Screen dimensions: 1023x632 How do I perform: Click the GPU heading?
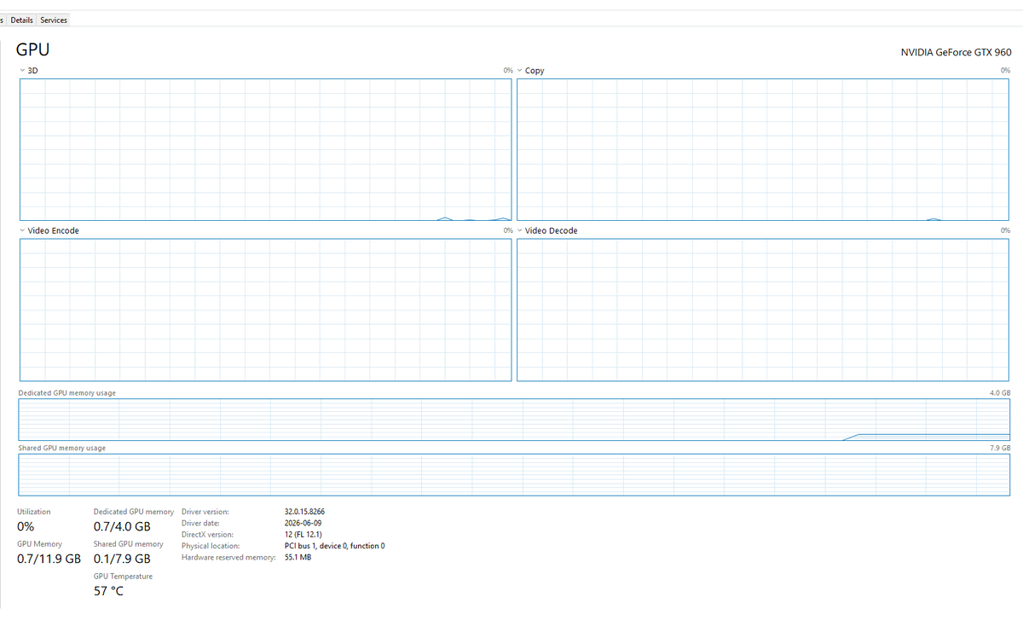click(33, 49)
